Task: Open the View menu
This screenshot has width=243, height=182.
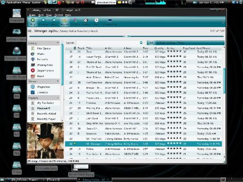Action: [x=49, y=15]
